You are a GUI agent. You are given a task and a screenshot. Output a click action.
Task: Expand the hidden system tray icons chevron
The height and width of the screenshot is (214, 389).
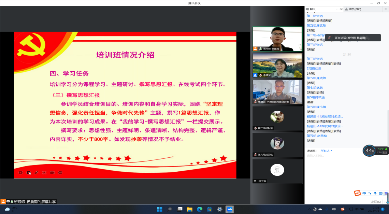309,209
